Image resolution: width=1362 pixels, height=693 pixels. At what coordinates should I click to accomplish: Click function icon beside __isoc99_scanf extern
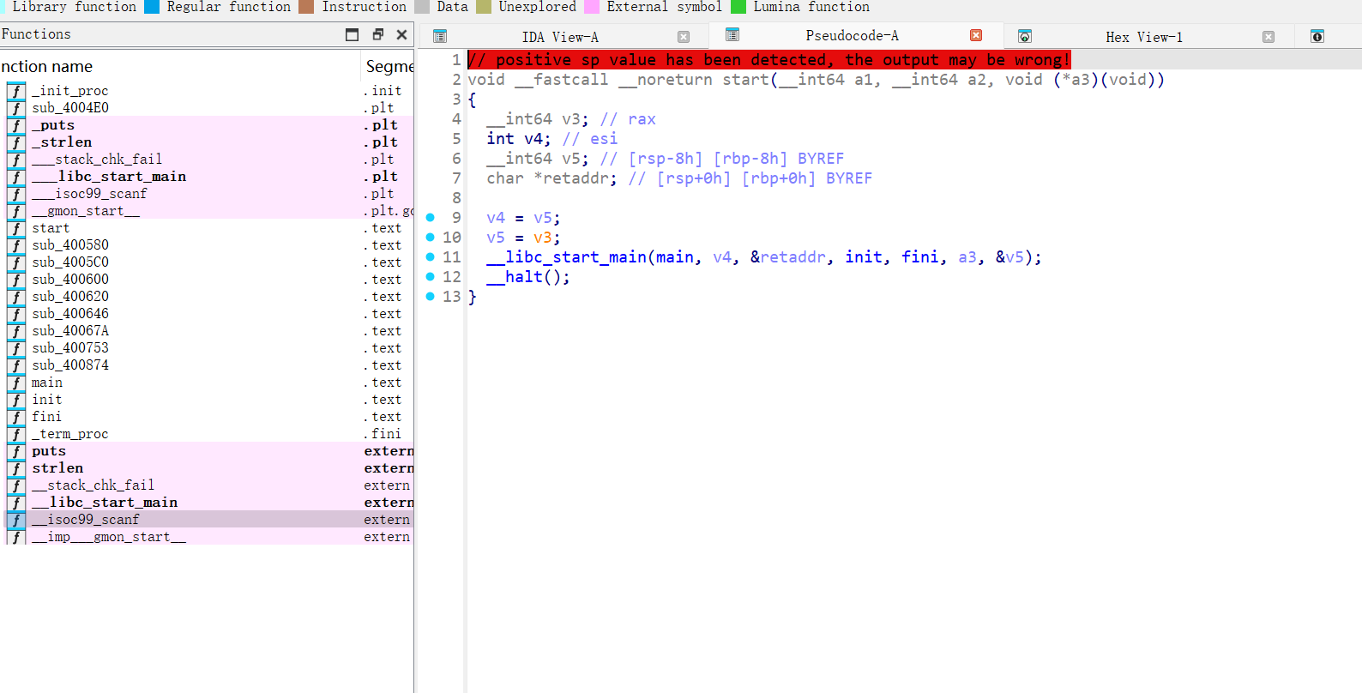[x=15, y=520]
